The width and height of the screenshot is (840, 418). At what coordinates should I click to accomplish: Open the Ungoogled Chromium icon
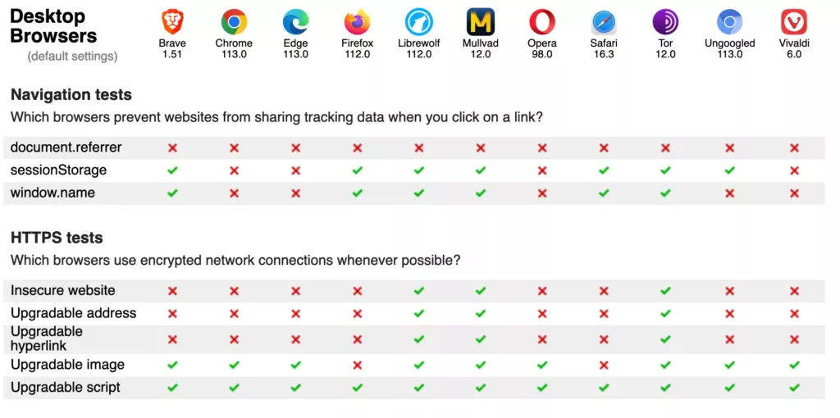tap(729, 22)
